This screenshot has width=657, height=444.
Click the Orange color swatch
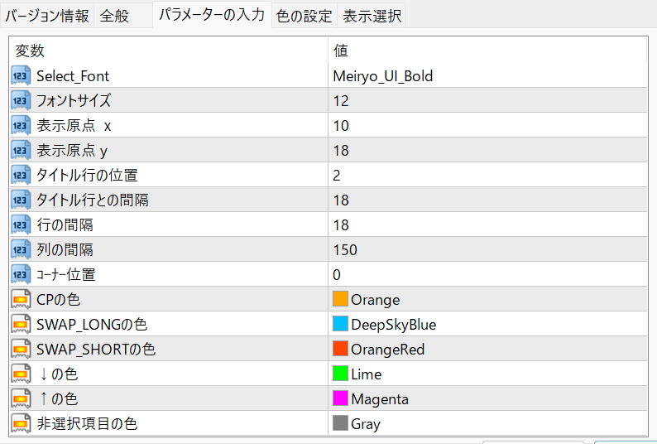click(340, 300)
